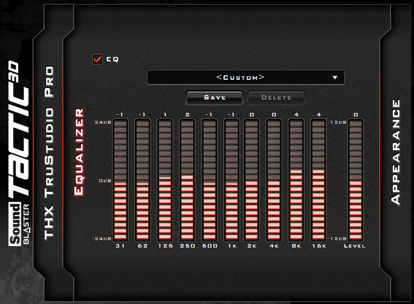Adjust the 4K band slider

click(x=274, y=180)
